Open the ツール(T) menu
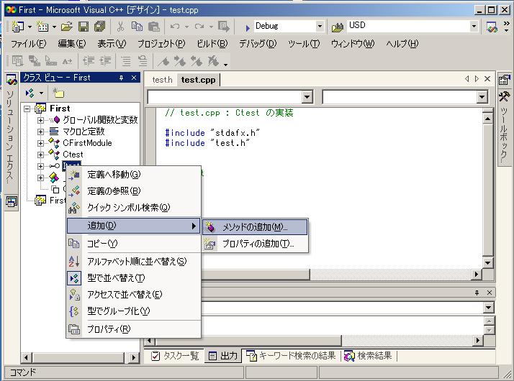Screen dimensions: 514x381 [304, 44]
